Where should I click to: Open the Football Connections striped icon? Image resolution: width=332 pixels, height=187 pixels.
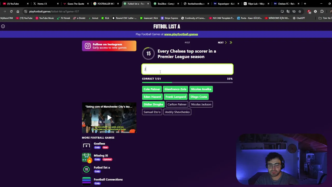[86, 181]
